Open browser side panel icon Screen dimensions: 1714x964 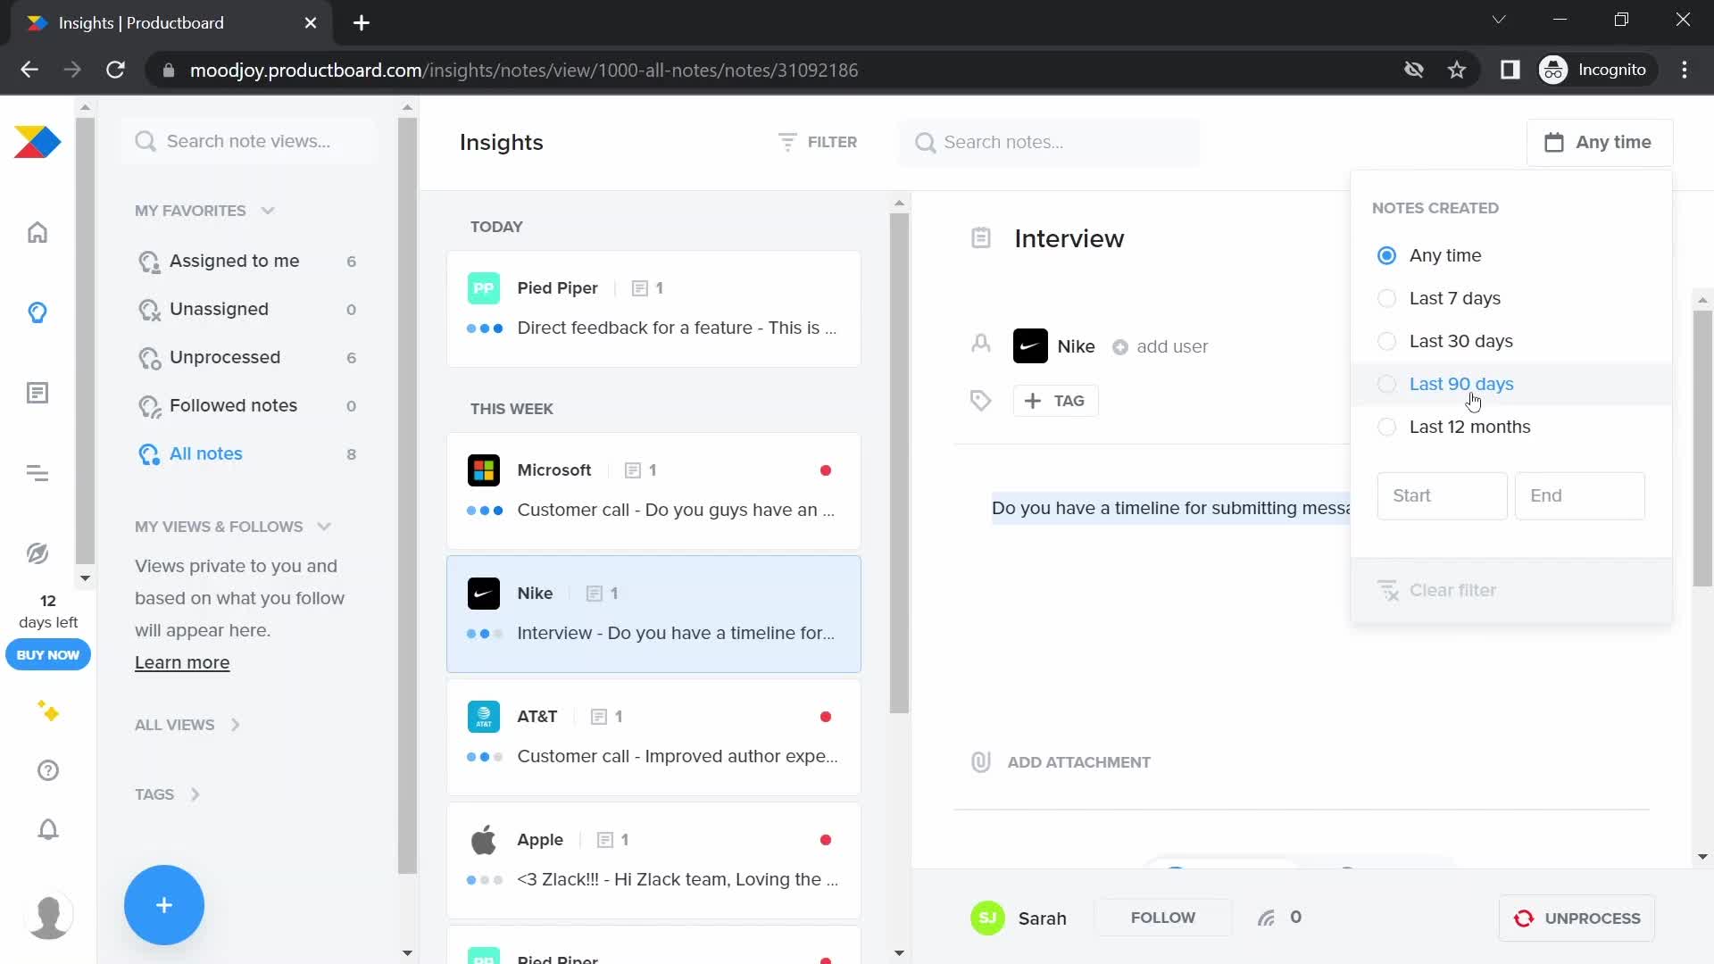coord(1510,70)
